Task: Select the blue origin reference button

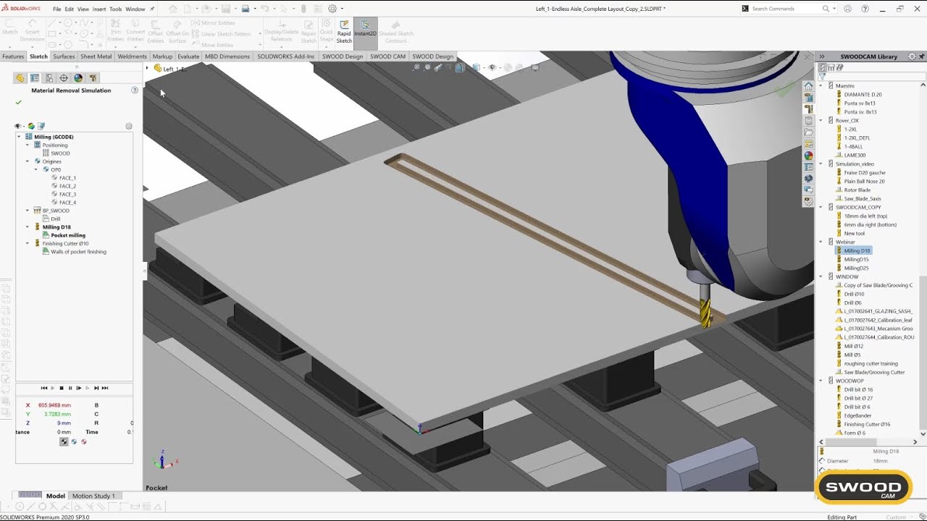Action: pos(74,441)
